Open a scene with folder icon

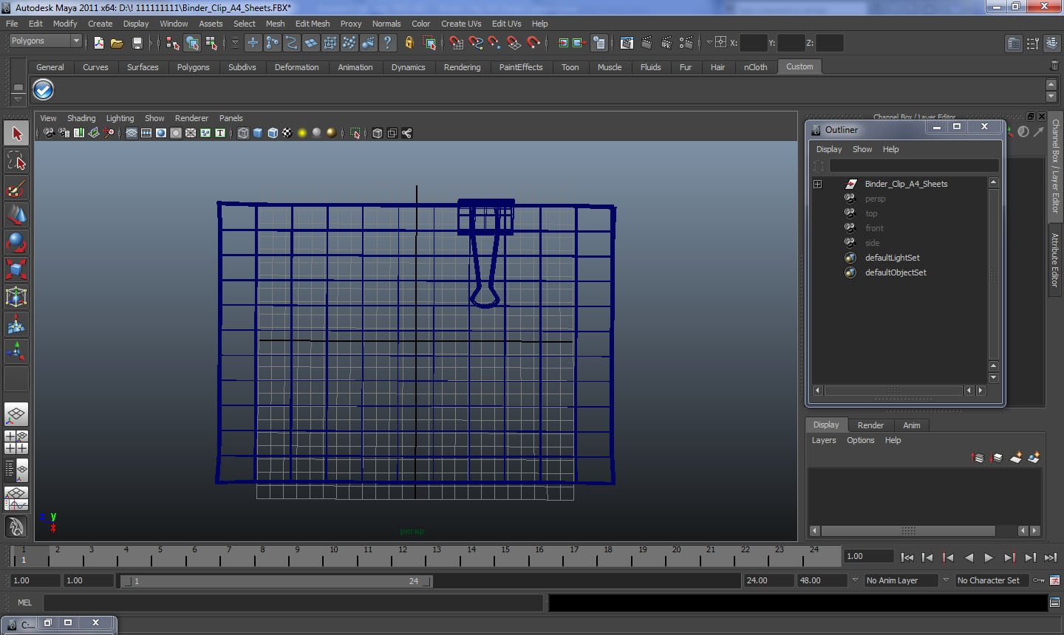tap(117, 43)
